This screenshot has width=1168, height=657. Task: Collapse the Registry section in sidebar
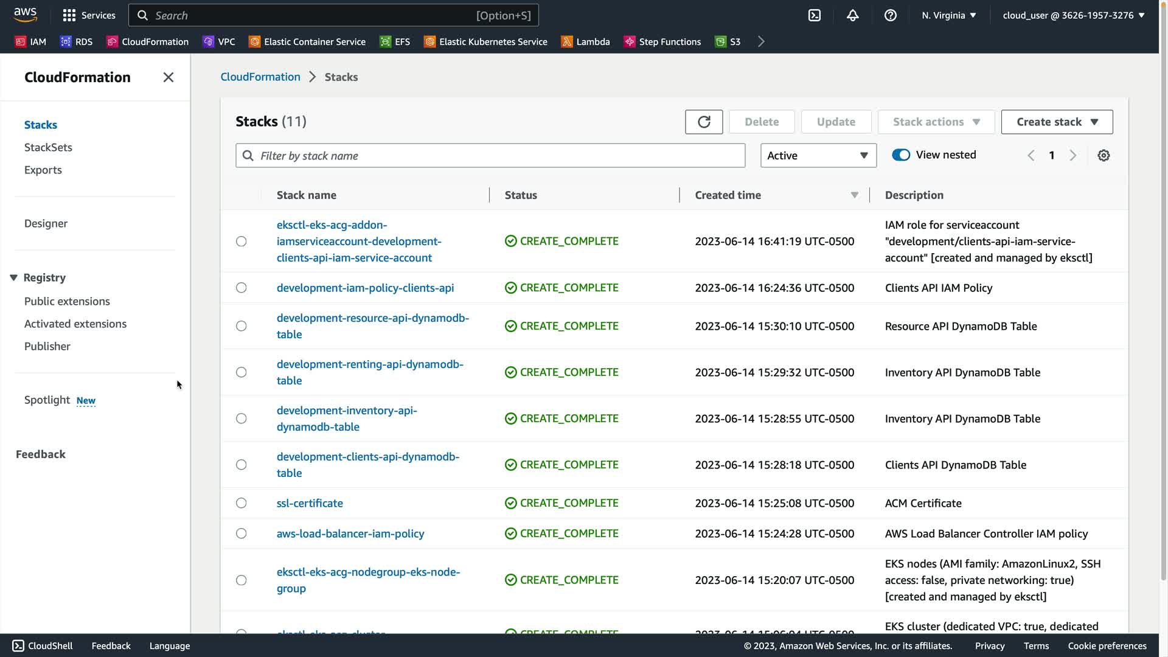[13, 277]
